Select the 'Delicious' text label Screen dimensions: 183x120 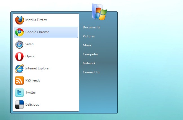coord(32,105)
